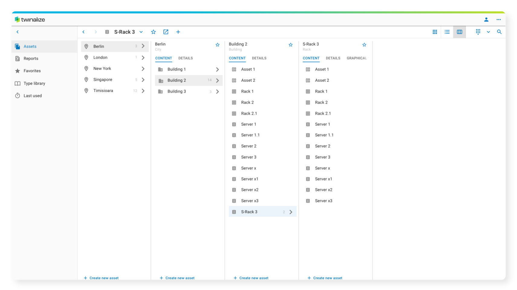This screenshot has height=290, width=517.
Task: Select Server x2 in Building 2 list
Action: click(x=249, y=190)
